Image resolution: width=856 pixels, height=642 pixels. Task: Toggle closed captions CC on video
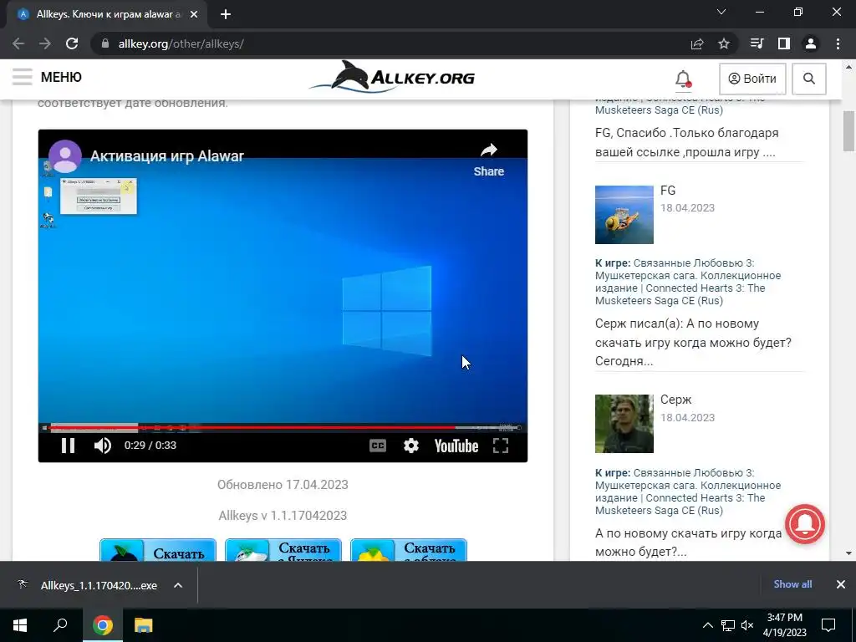click(378, 446)
